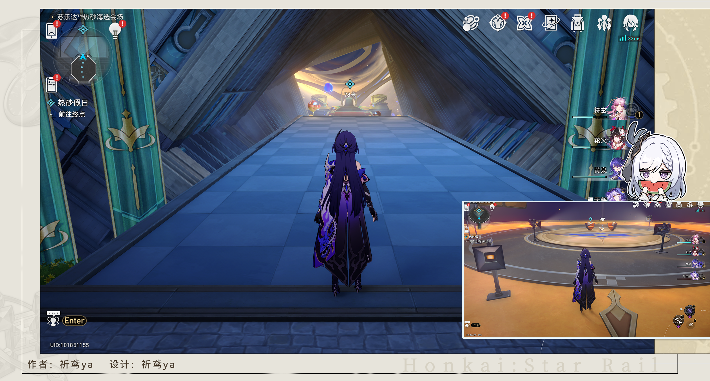710x381 pixels.
Task: Click the 前往终点 objective text
Action: coord(72,114)
